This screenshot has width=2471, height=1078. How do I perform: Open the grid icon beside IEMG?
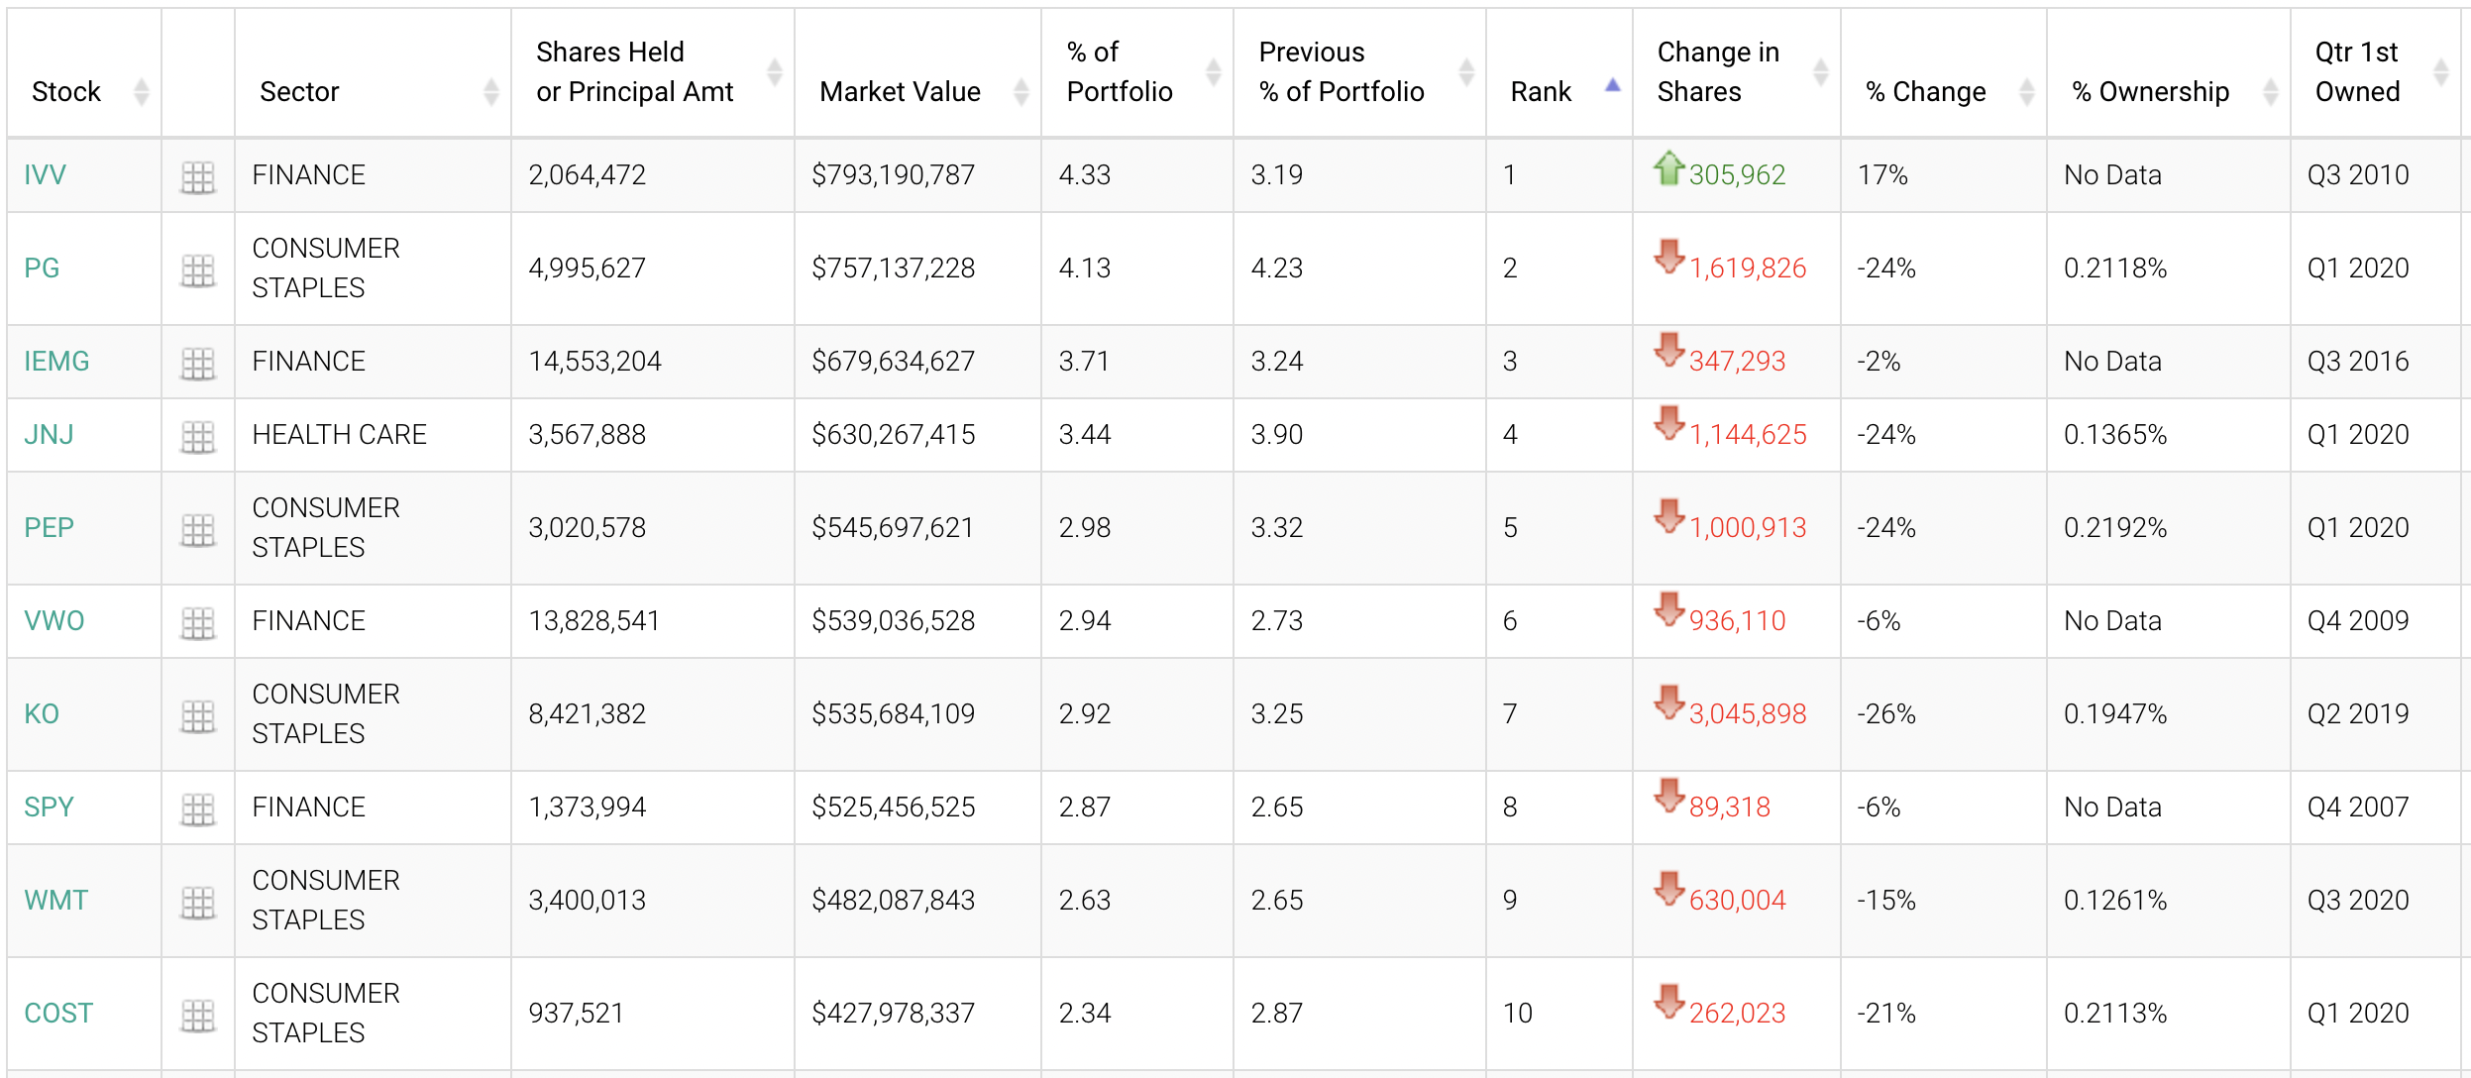click(198, 363)
